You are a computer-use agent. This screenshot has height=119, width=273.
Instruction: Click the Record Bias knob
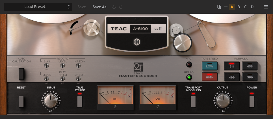(x=47, y=65)
